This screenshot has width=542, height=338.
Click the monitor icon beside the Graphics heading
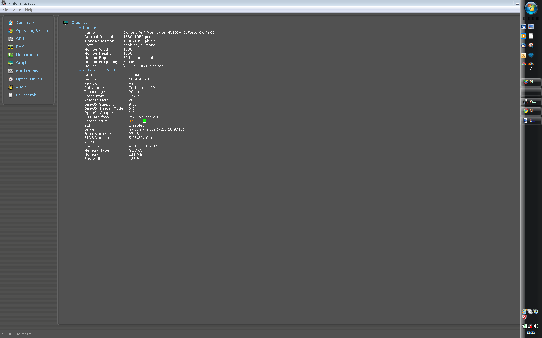tap(66, 23)
